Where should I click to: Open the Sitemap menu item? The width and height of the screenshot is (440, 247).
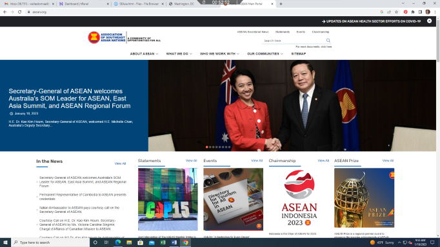pyautogui.click(x=299, y=53)
